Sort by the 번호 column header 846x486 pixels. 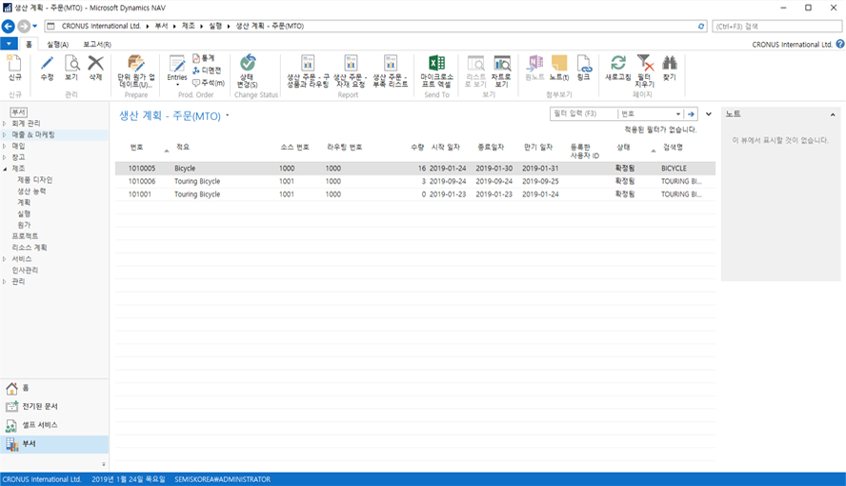(x=136, y=148)
